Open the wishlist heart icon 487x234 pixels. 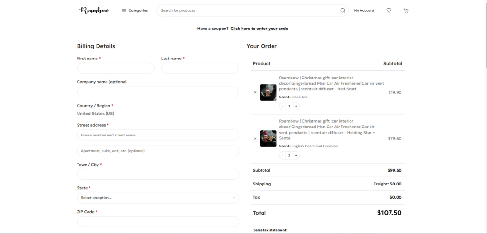389,10
